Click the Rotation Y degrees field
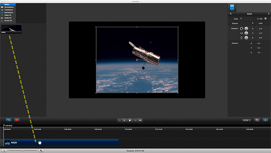271x153 pixels. coord(259,33)
